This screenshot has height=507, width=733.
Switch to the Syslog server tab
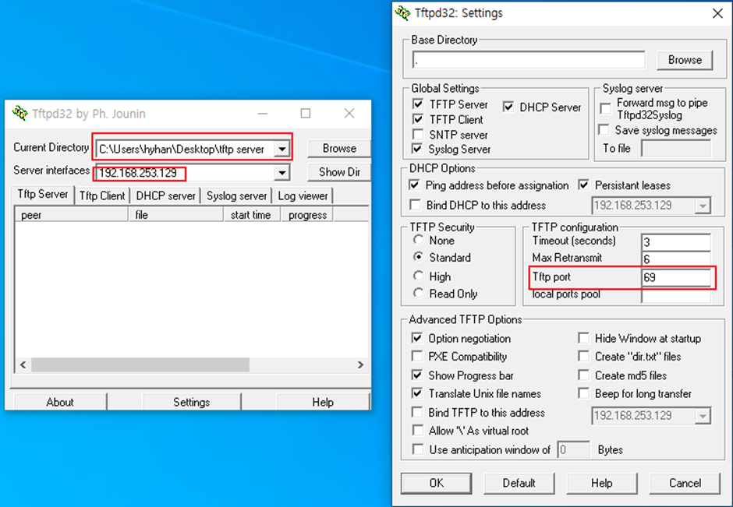(x=236, y=195)
